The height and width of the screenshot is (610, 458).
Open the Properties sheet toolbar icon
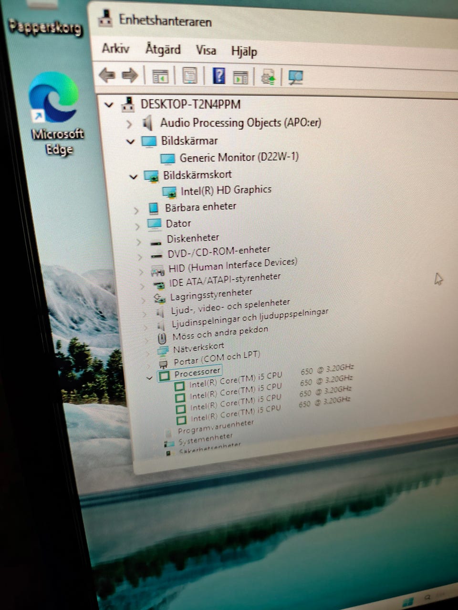tap(189, 76)
